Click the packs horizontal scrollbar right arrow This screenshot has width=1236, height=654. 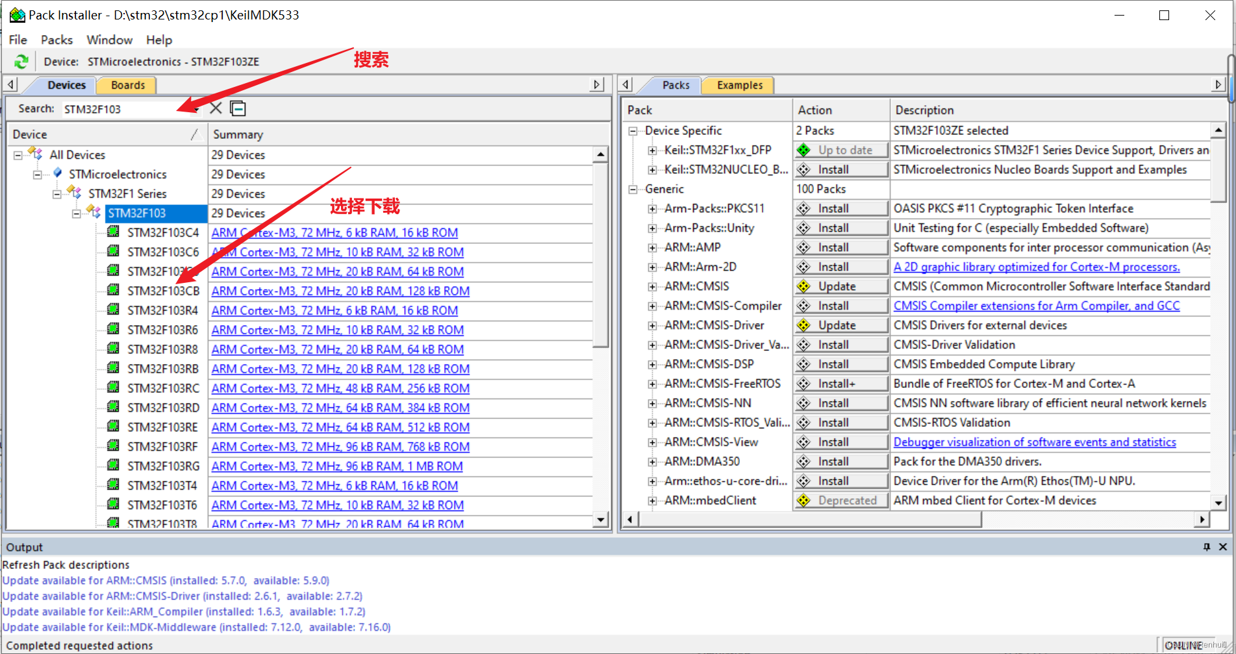(x=1202, y=519)
